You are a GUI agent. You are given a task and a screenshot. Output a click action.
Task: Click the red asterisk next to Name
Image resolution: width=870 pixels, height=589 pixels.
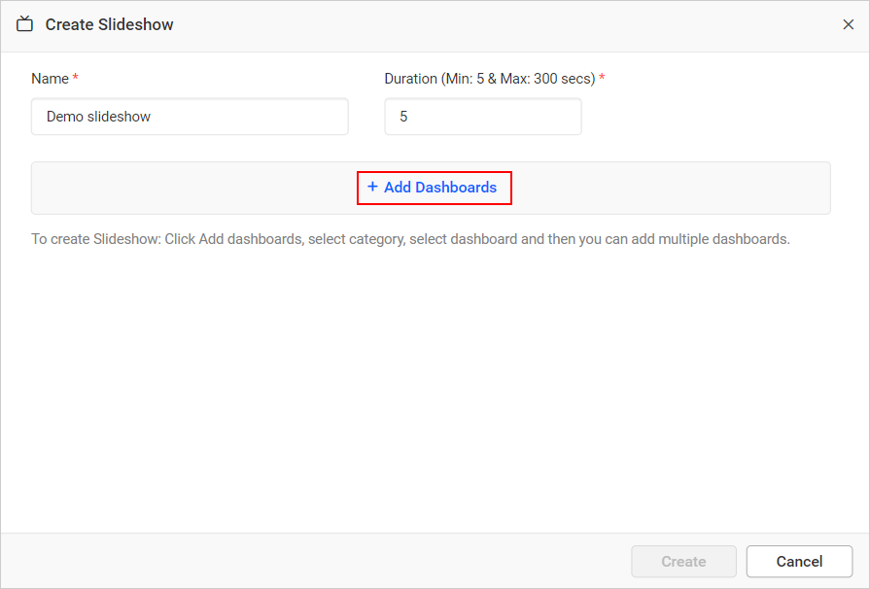coord(77,78)
